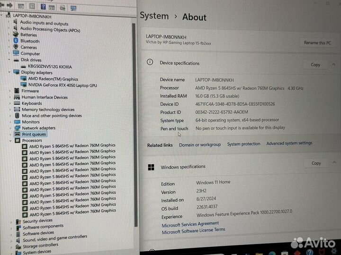Collapse the Device specifications section chevron
The width and height of the screenshot is (341, 255).
333,64
